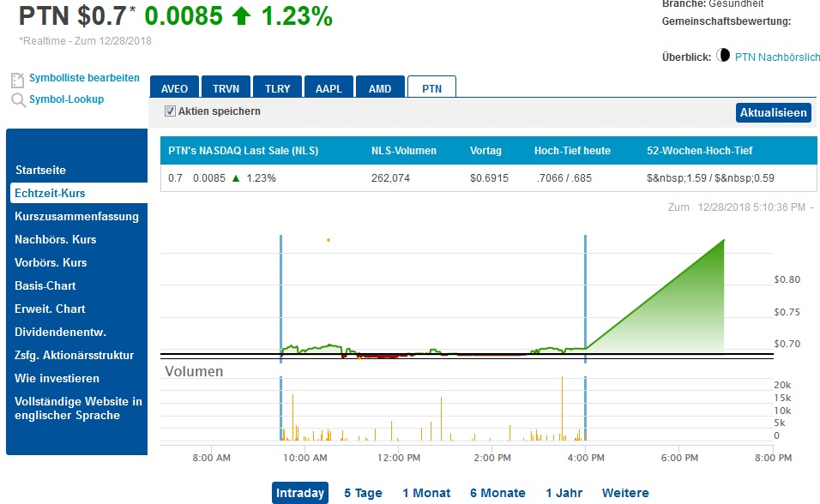Click the 12:00 PM time axis label
The image size is (820, 504).
click(399, 458)
